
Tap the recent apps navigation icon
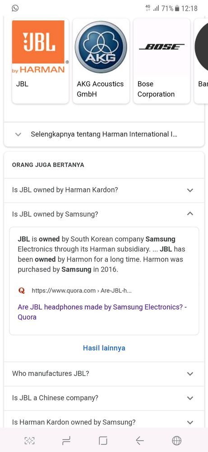pos(66,441)
